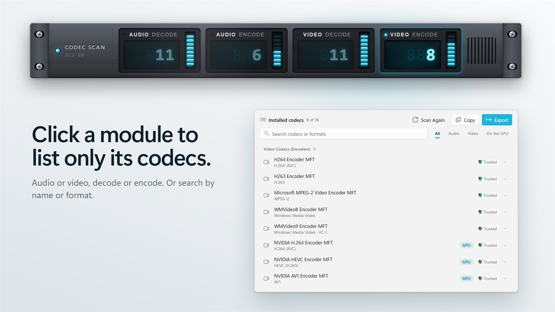Switch to the On the GPU tab
555x312 pixels.
tap(497, 133)
